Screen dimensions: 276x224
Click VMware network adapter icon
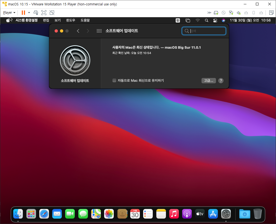coord(231,13)
